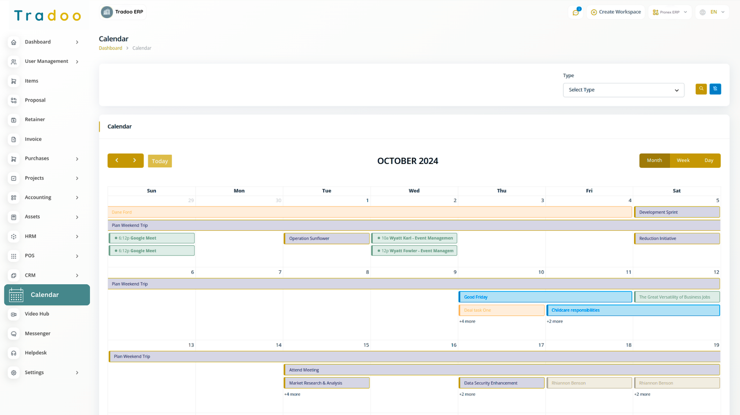Screen dimensions: 740x415
Task: Open the EN language dropdown
Action: tap(713, 12)
